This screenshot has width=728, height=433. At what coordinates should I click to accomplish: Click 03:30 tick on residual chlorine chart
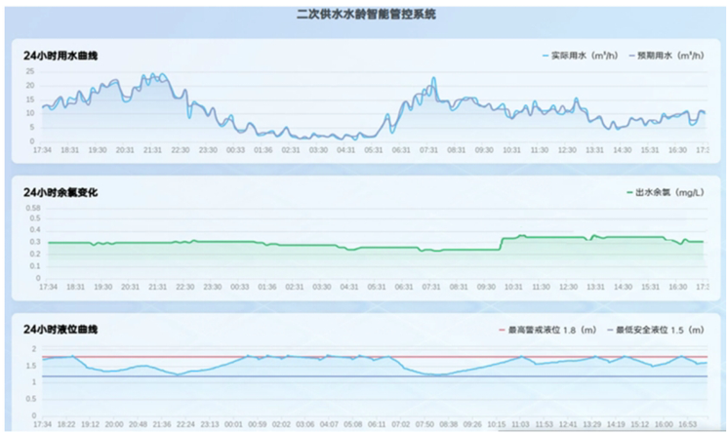(319, 288)
